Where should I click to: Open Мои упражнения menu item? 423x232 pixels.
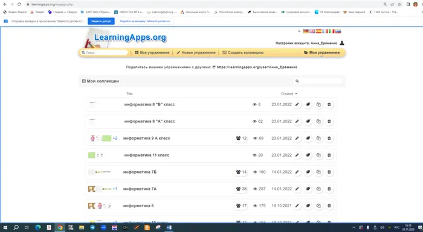[321, 52]
